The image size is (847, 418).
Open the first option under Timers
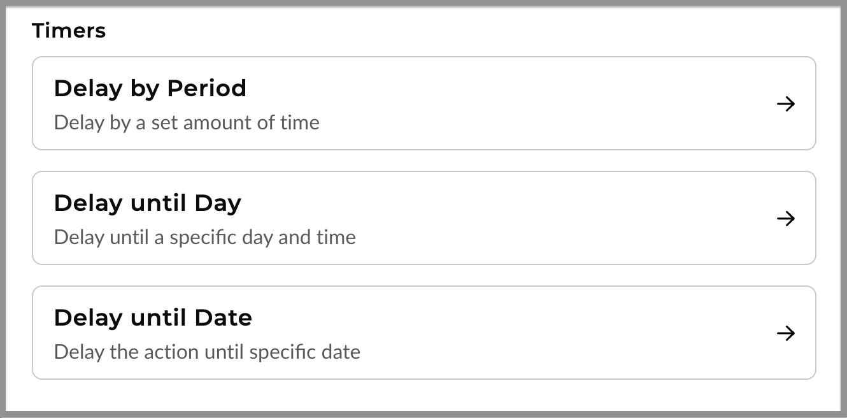tap(423, 103)
